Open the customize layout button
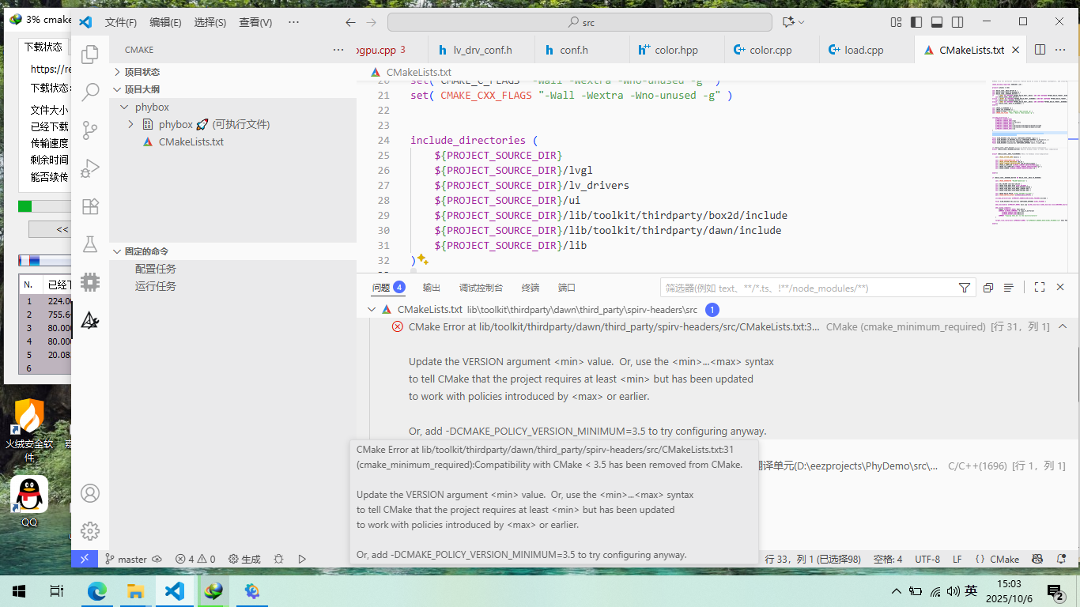Screen dimensions: 1080x607 [896, 22]
